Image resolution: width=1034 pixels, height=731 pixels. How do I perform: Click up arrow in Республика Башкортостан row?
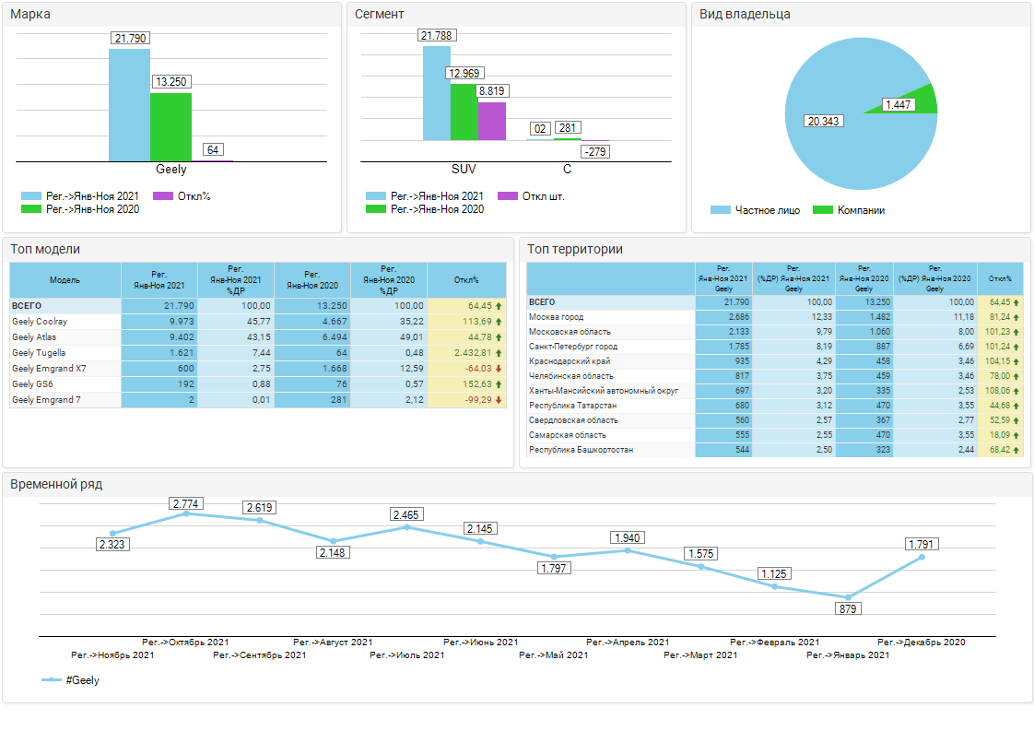pyautogui.click(x=1016, y=450)
